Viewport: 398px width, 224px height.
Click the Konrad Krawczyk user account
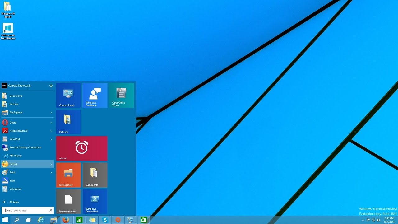[x=16, y=86]
